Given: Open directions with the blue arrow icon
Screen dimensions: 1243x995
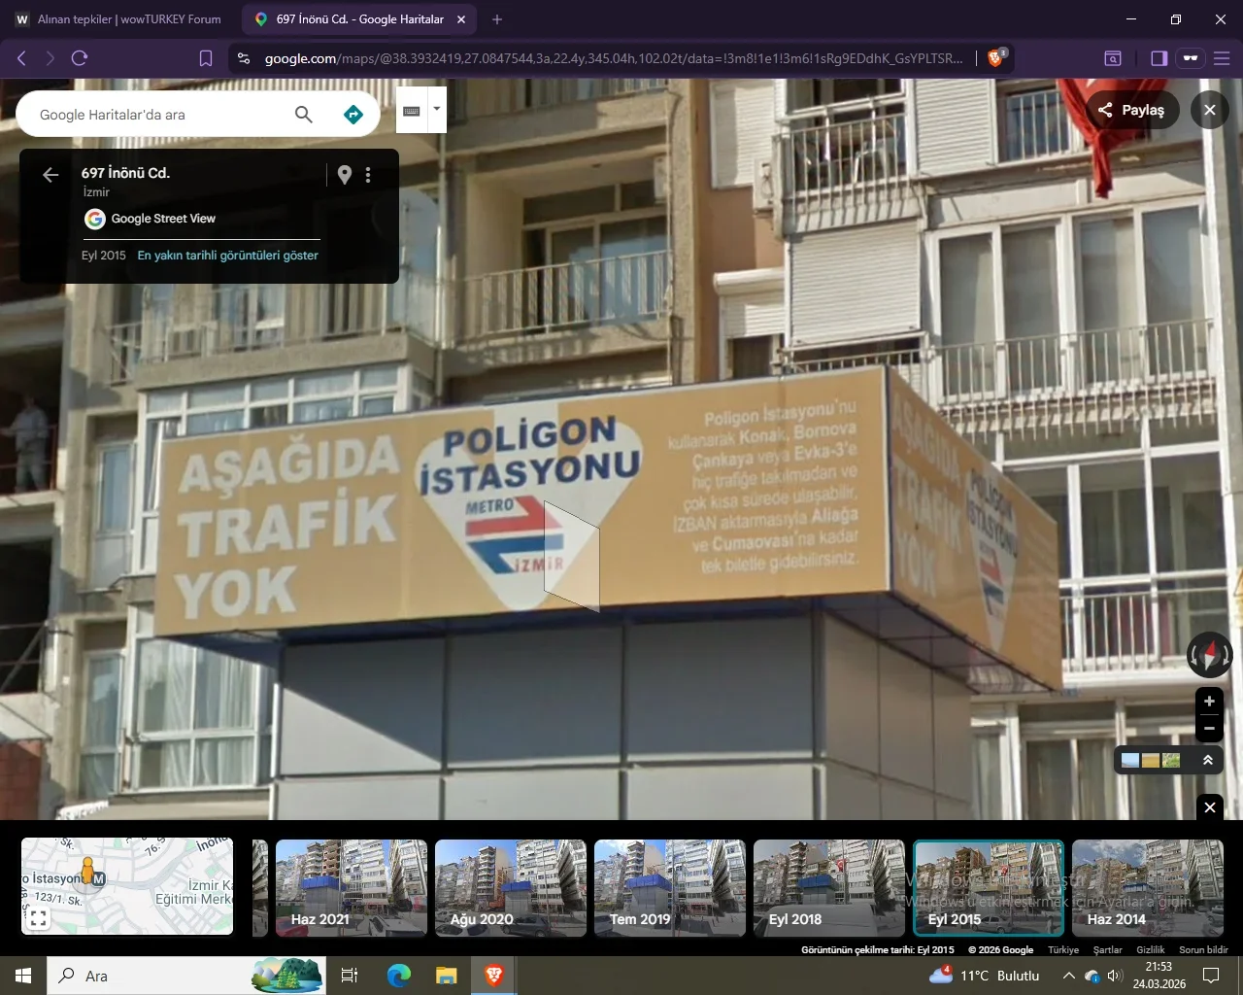Looking at the screenshot, I should [x=353, y=115].
